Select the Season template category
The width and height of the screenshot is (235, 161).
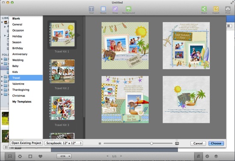26,42
